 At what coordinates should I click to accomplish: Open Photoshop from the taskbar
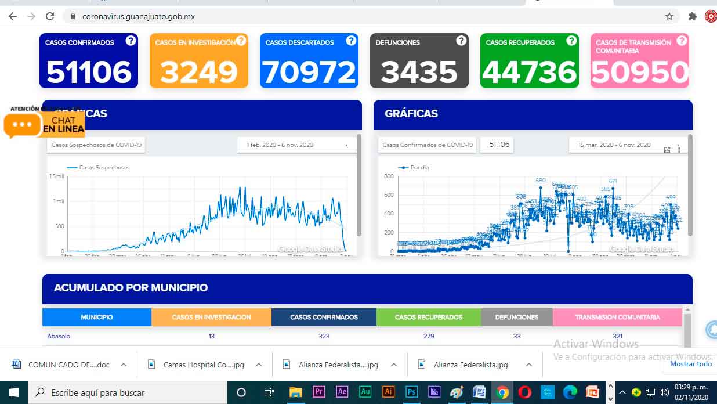tap(411, 392)
